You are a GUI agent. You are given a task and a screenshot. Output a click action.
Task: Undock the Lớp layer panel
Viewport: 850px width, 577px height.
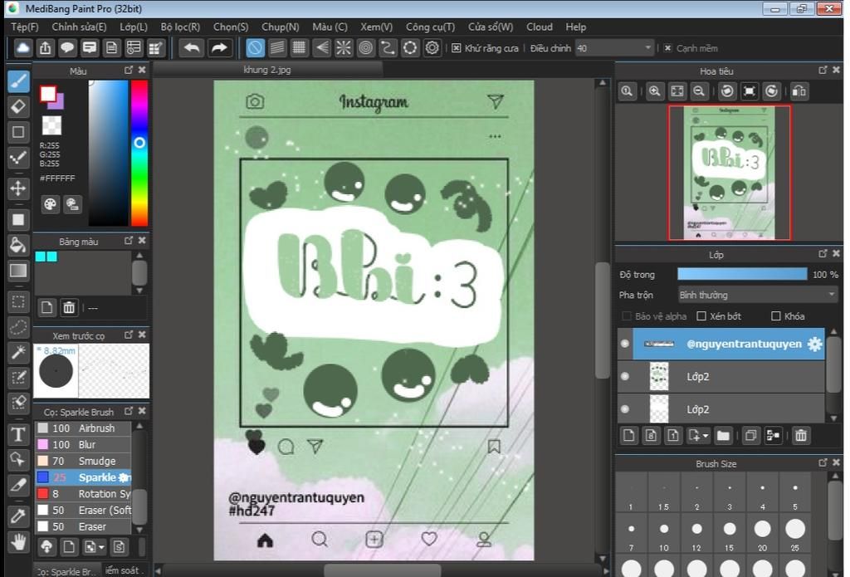pyautogui.click(x=823, y=253)
